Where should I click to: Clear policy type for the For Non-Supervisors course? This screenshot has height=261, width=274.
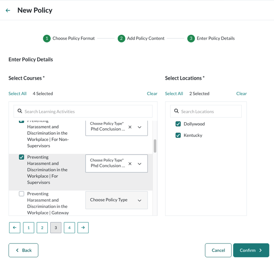(130, 127)
